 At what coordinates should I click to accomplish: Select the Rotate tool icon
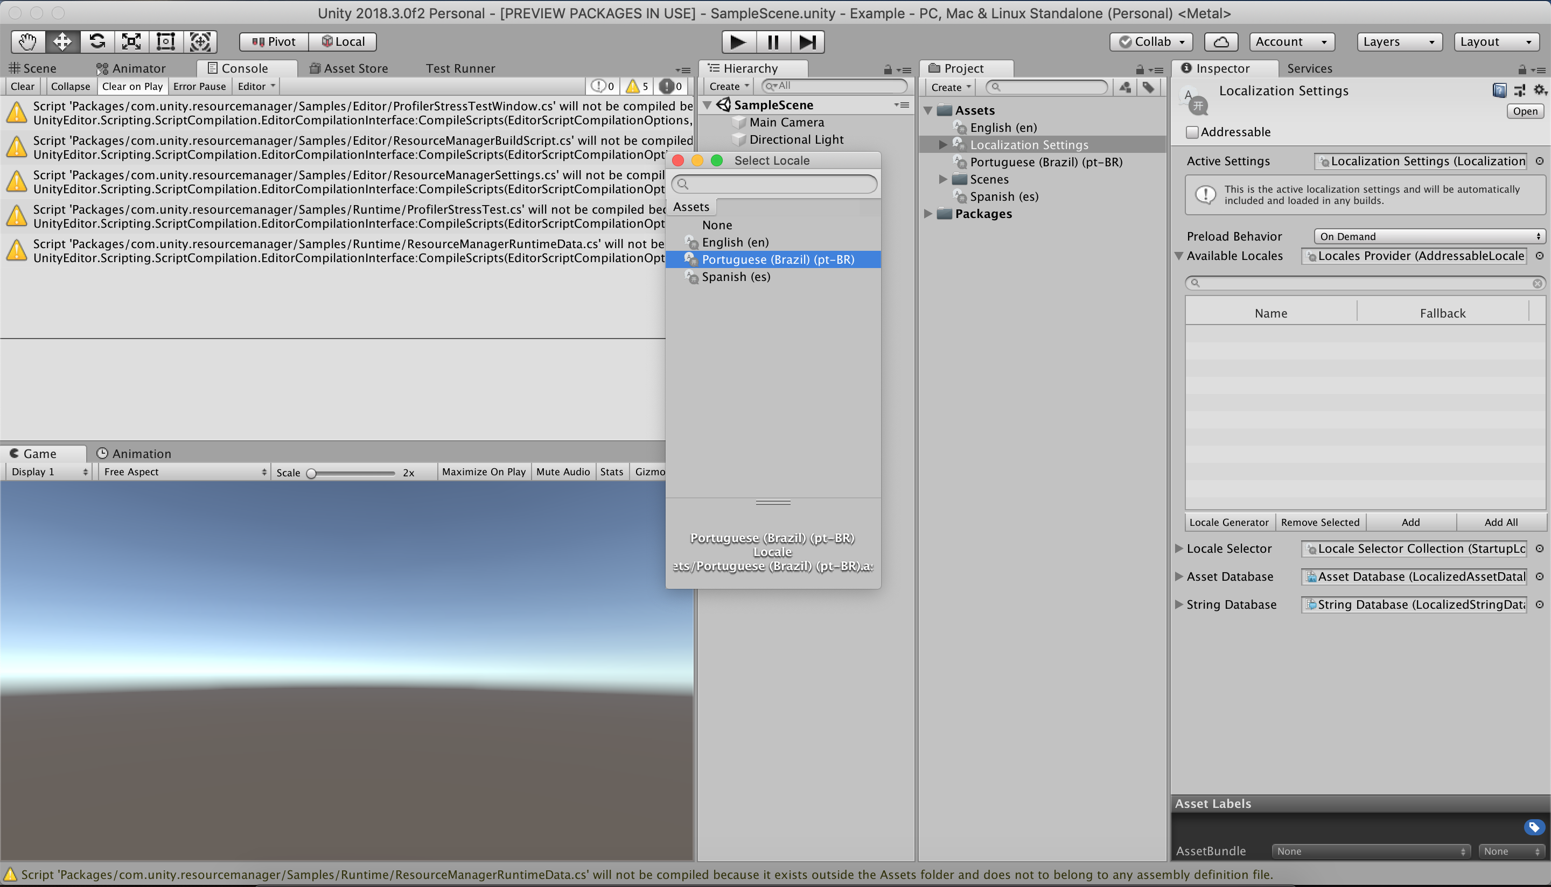click(x=97, y=41)
